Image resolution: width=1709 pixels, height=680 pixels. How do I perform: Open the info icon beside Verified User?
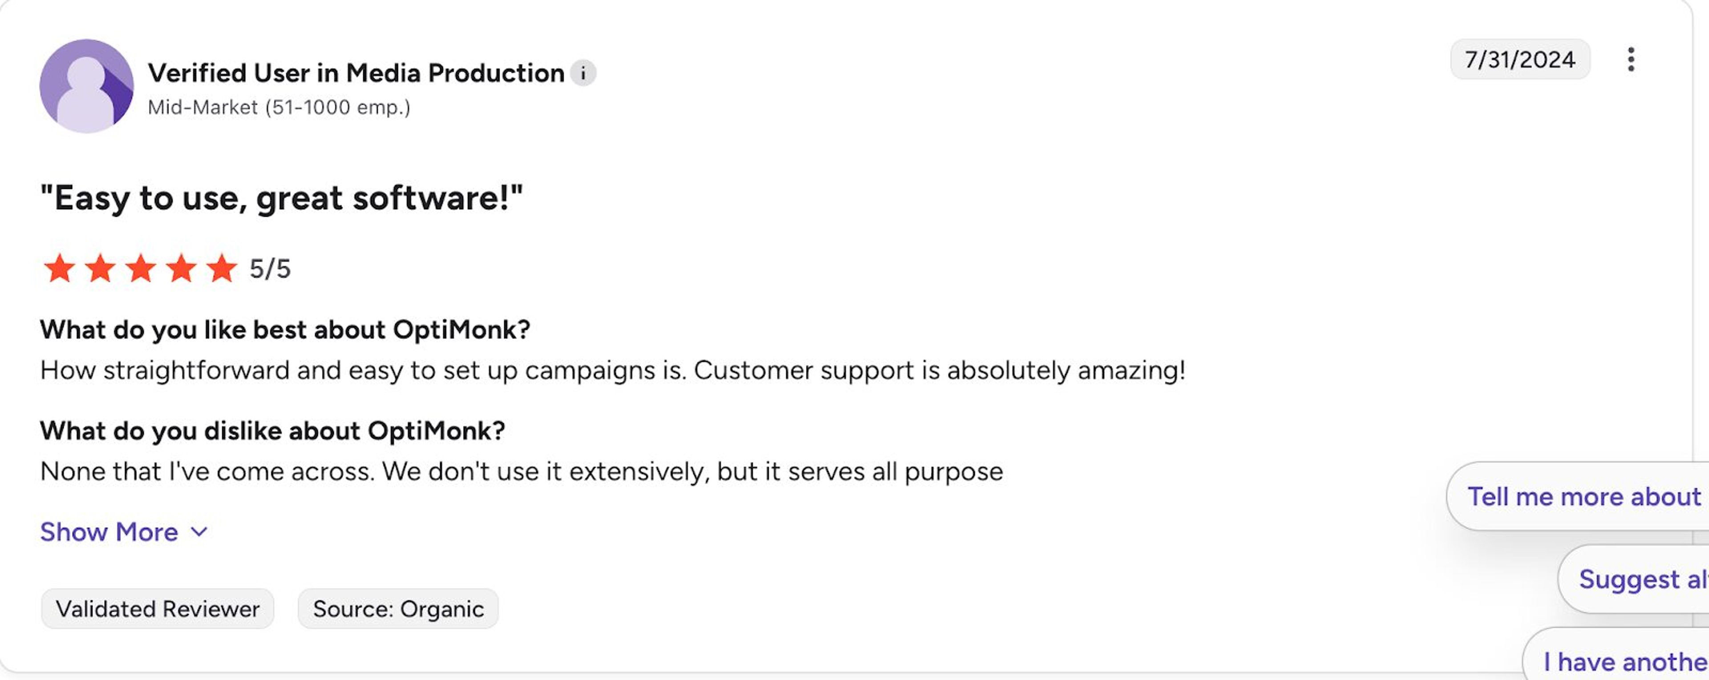(x=583, y=73)
